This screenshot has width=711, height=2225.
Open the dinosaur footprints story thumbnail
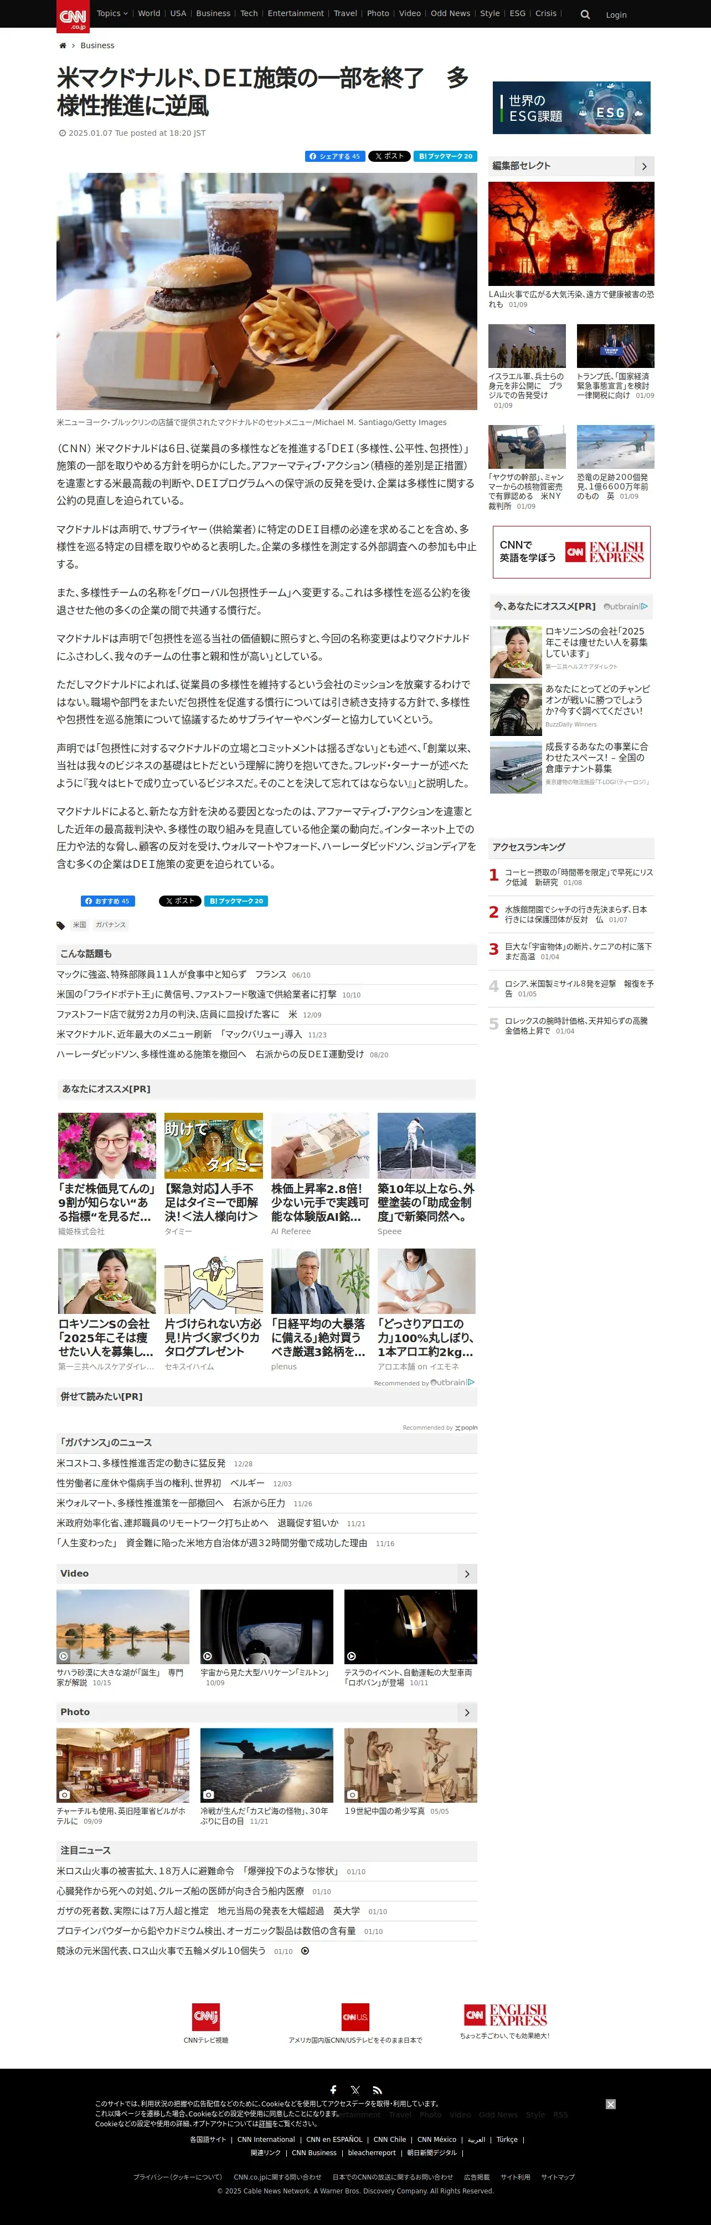pos(615,447)
